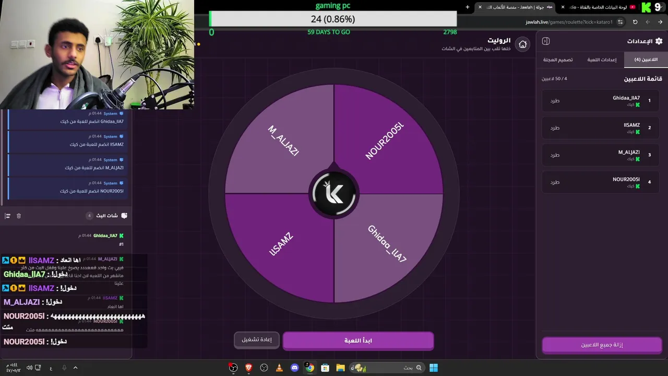The image size is (668, 376).
Task: Click the 4 / 50 لاعبين counter
Action: 554,78
